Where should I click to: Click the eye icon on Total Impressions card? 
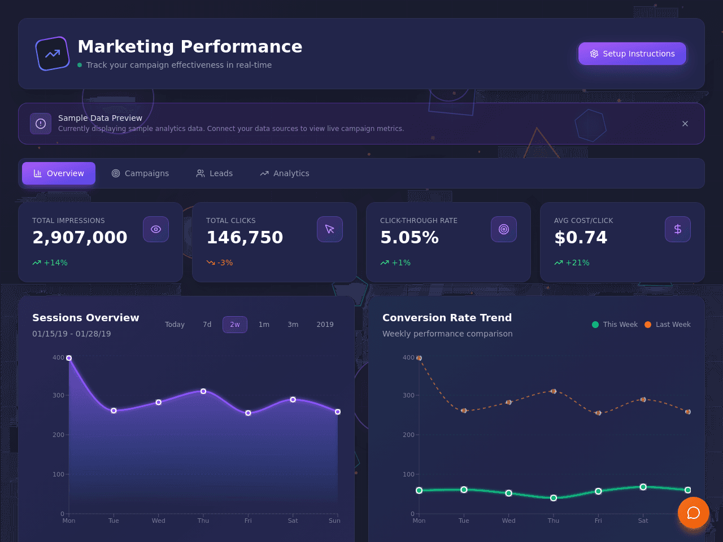click(156, 229)
